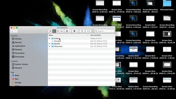Image resolution: width=176 pixels, height=99 pixels.
Task: Expand the Eclipse folder disclosure triangle
Action: (x=50, y=38)
